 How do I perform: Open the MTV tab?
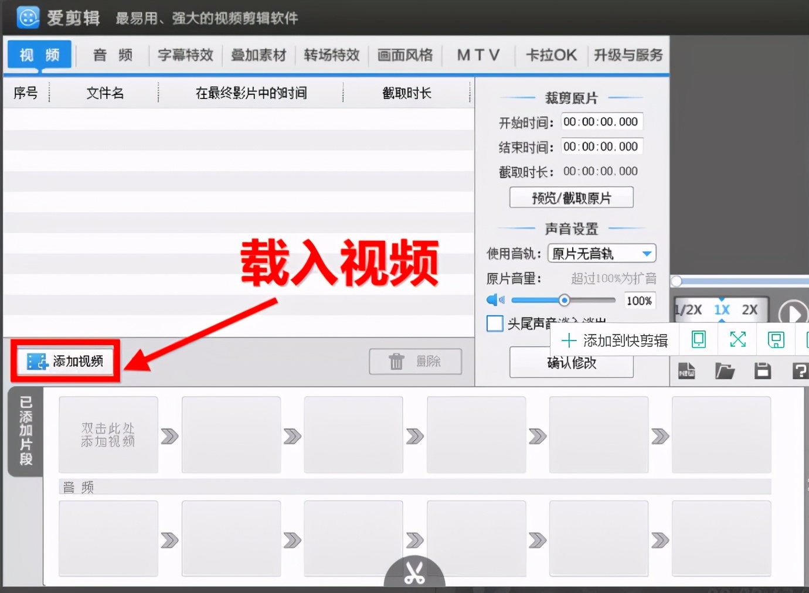tap(478, 54)
